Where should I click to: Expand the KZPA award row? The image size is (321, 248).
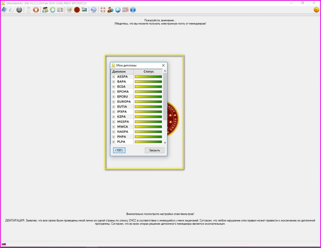pos(114,117)
